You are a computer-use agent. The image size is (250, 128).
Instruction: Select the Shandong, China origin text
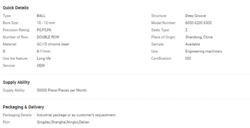click(199, 37)
